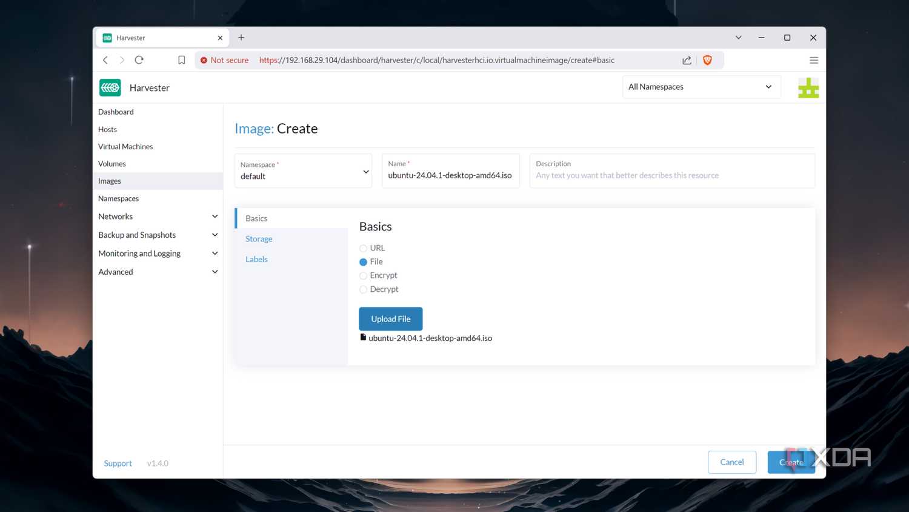Image resolution: width=909 pixels, height=512 pixels.
Task: Open the All Namespaces filter dropdown
Action: click(701, 87)
